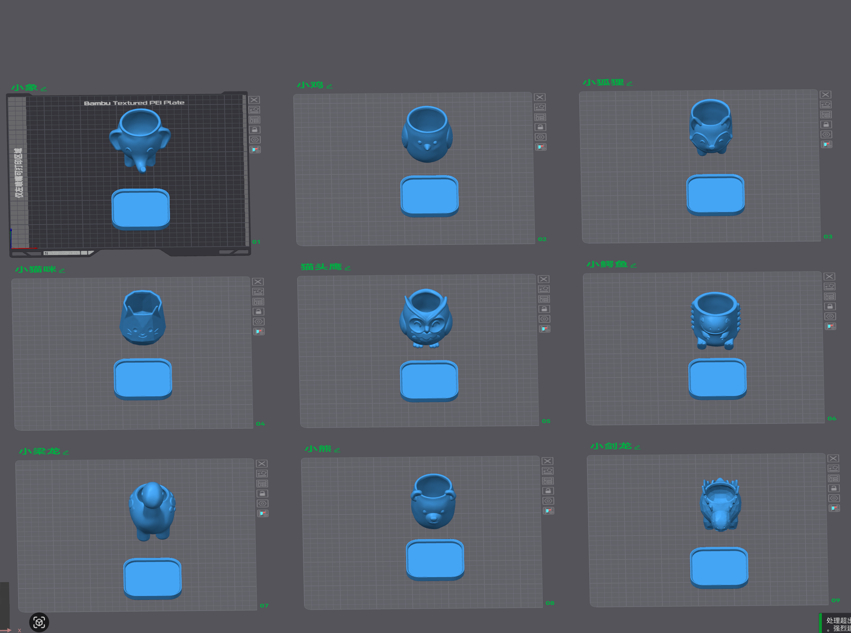This screenshot has height=633, width=851.
Task: Auto-orient objects on plate 03 小狐狸
Action: [826, 105]
